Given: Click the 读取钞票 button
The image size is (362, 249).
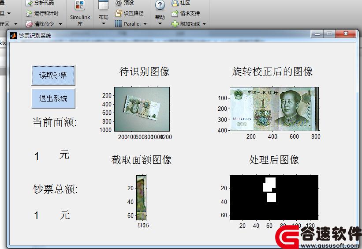Looking at the screenshot, I should [x=53, y=75].
